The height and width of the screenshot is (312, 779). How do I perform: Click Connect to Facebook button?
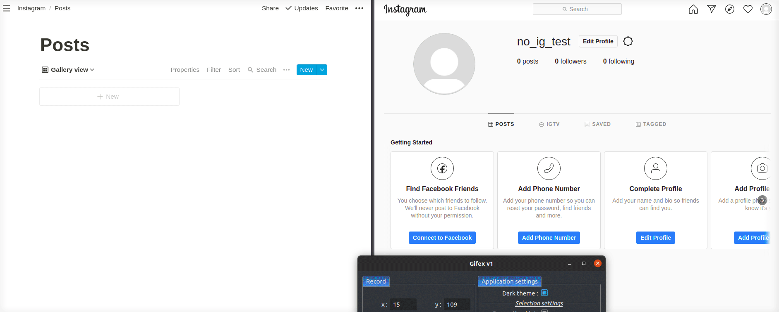(x=442, y=238)
